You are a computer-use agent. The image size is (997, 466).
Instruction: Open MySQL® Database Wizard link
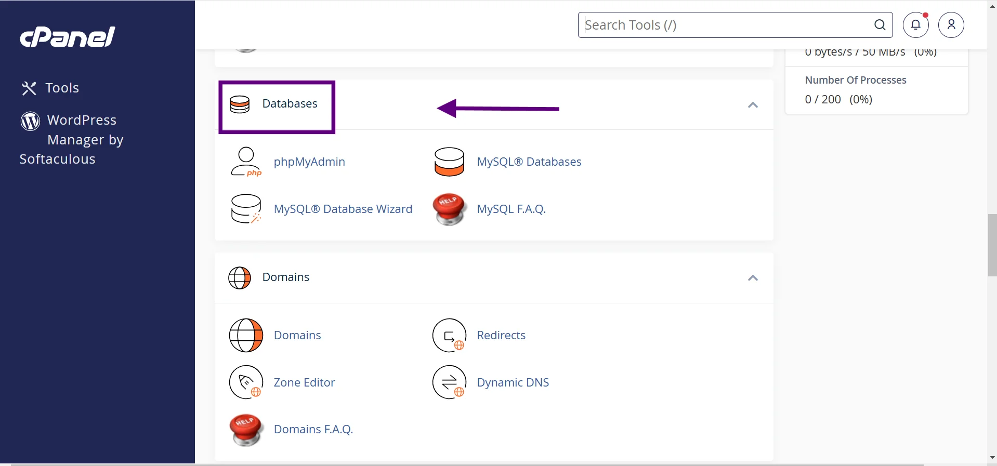click(x=343, y=209)
